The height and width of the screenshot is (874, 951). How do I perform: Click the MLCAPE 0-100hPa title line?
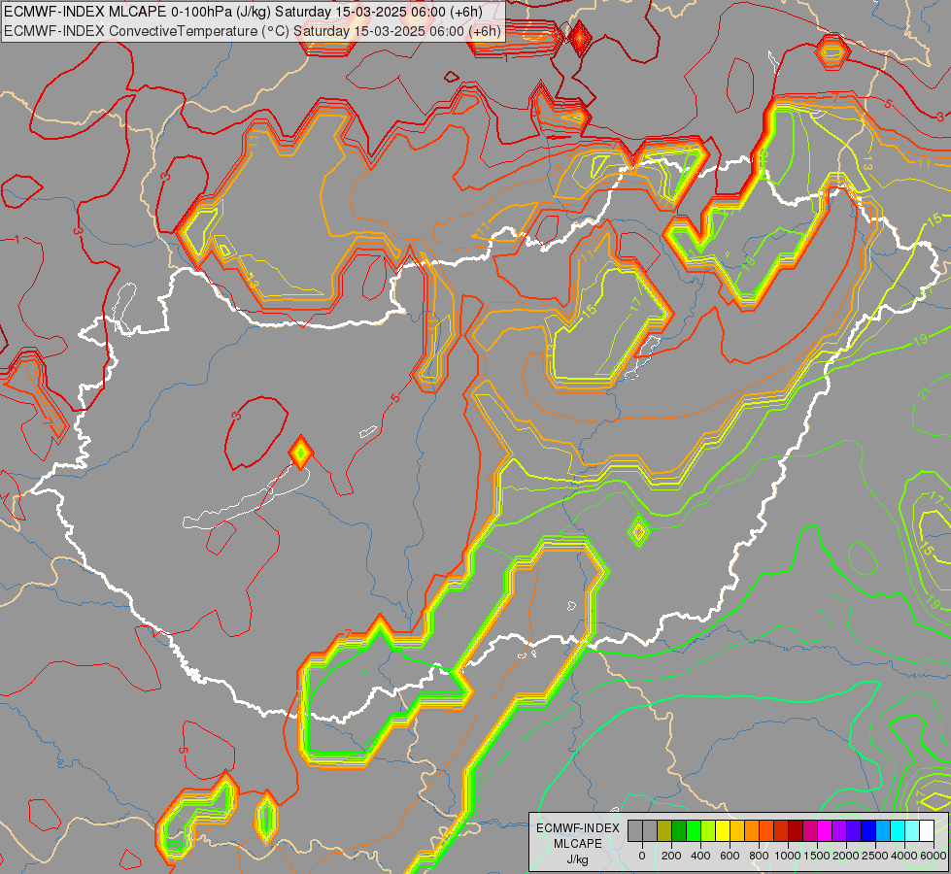point(243,12)
